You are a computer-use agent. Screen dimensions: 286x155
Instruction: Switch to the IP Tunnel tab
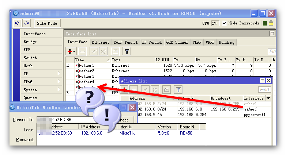(152, 42)
